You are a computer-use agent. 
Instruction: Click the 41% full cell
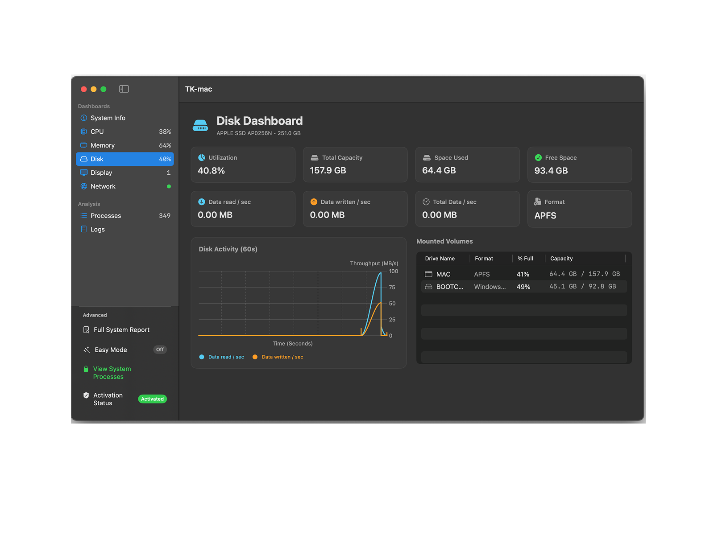coord(523,275)
